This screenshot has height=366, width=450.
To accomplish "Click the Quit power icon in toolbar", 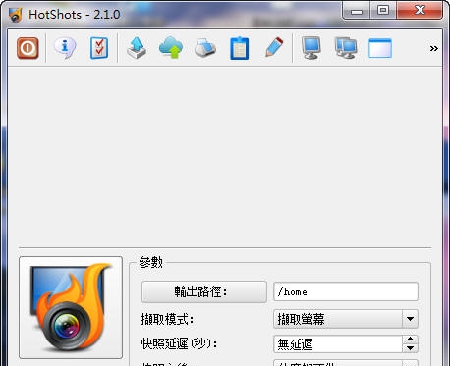I will tap(28, 48).
